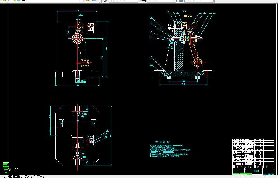Select the 128 bolt spacing dimension
Screen dimensions: 278x178
click(x=183, y=81)
